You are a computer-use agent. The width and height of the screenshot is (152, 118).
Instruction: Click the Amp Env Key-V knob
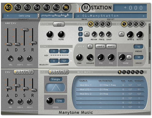tap(20, 58)
